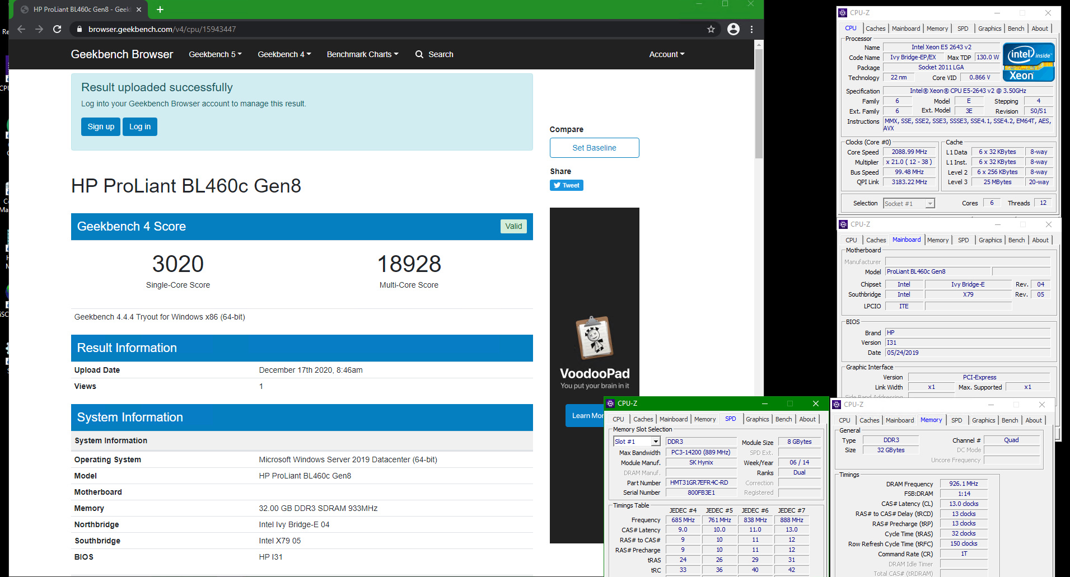1070x577 pixels.
Task: Expand the Geekbench 4 menu
Action: point(284,54)
